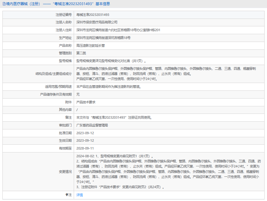Select the 结构及组成 composition description text
Screen dimensions: 267x201
pos(166,74)
